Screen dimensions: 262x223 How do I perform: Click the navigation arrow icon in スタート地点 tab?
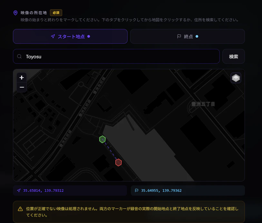pos(53,36)
